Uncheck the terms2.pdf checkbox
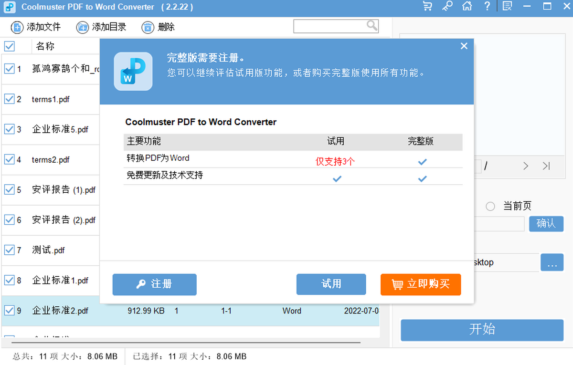The height and width of the screenshot is (365, 573). [9, 159]
